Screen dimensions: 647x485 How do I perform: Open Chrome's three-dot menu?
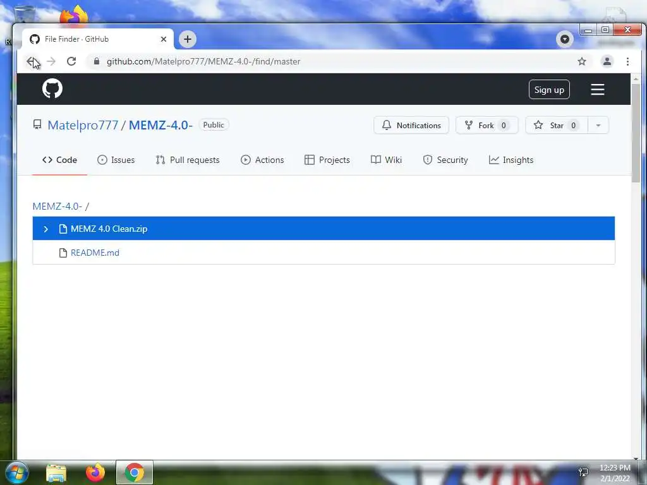coord(627,61)
